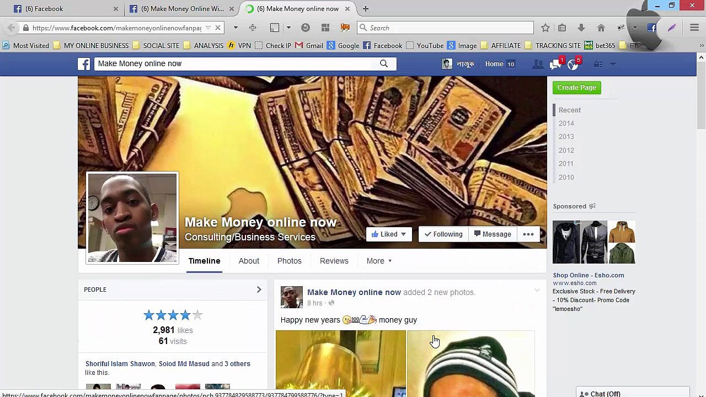Viewport: 706px width, 397px height.
Task: Click the purple feather extension icon
Action: [672, 28]
